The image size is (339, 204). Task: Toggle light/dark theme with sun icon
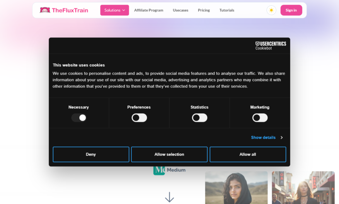[x=271, y=10]
